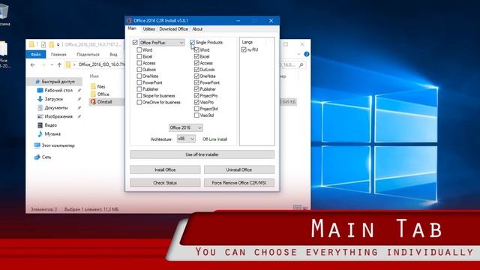Open the Главная ribbon tab in Explorer

pos(58,54)
